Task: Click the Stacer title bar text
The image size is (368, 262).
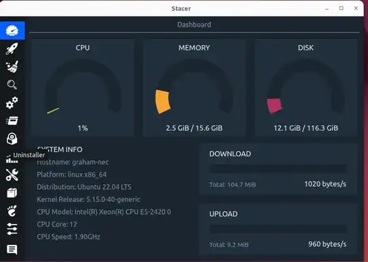Action: 181,9
